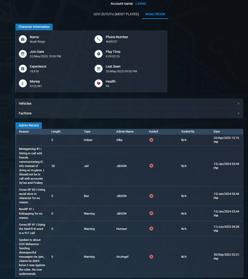Click the voided X icon in Unban row
248x279 pixels.
coord(151,140)
